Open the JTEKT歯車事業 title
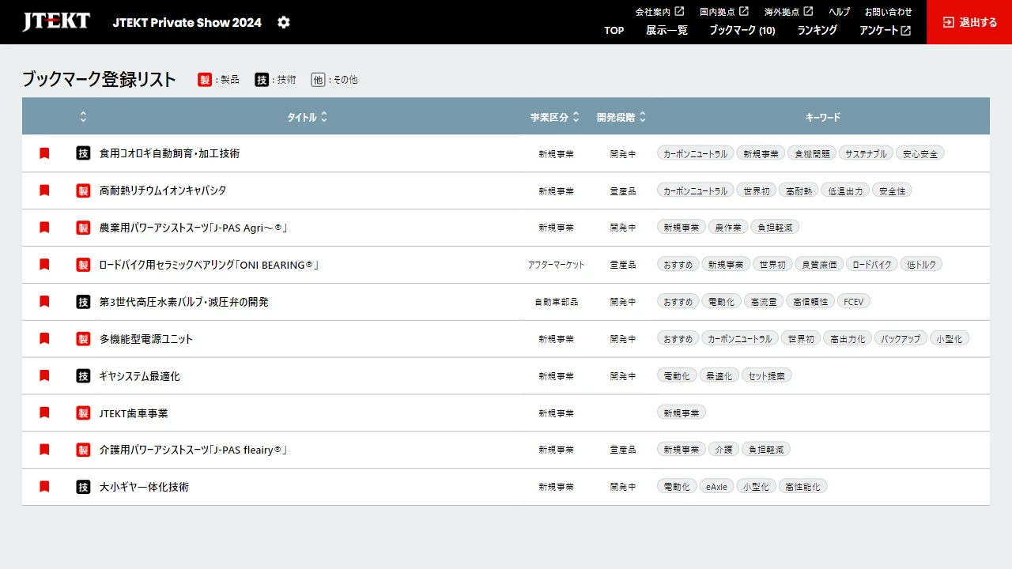 point(134,413)
